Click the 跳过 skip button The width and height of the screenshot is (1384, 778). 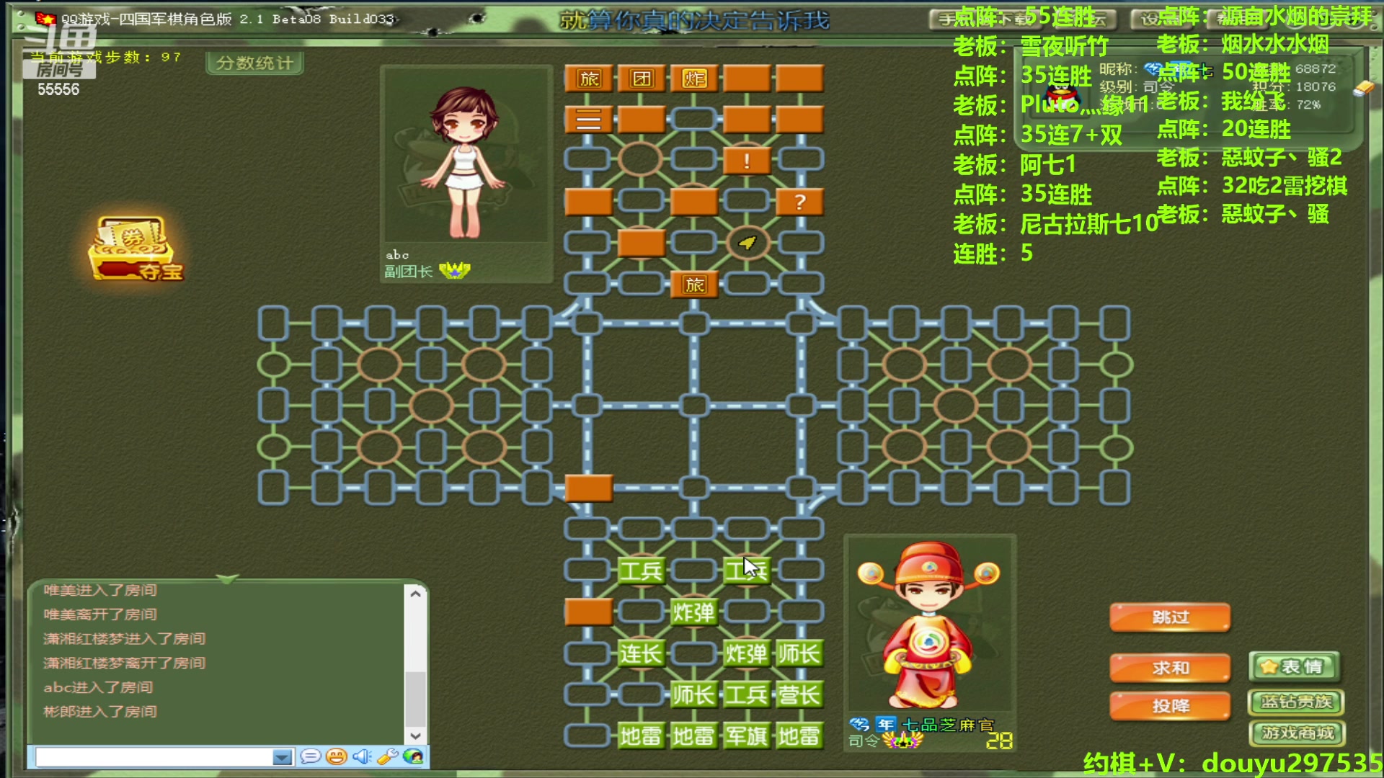[1170, 617]
